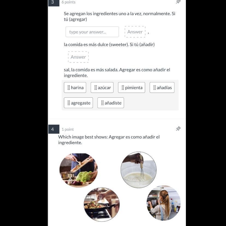This screenshot has height=226, width=226.
Task: Pick the 'agregaste' word chip
Action: [78, 103]
